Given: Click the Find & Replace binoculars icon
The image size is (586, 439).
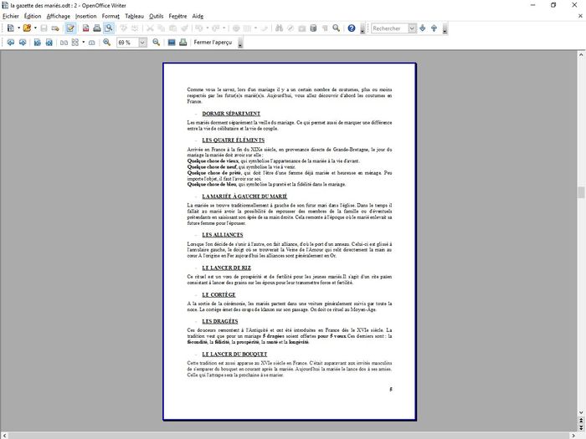Looking at the screenshot, I should (279, 28).
